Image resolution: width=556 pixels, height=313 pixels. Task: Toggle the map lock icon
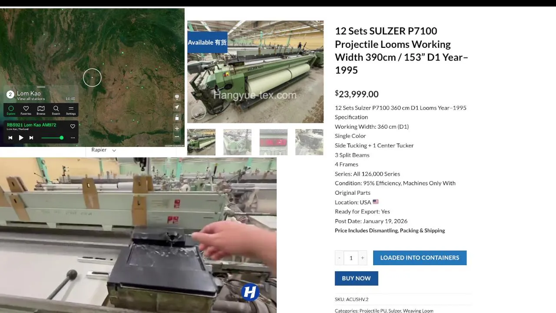[177, 118]
